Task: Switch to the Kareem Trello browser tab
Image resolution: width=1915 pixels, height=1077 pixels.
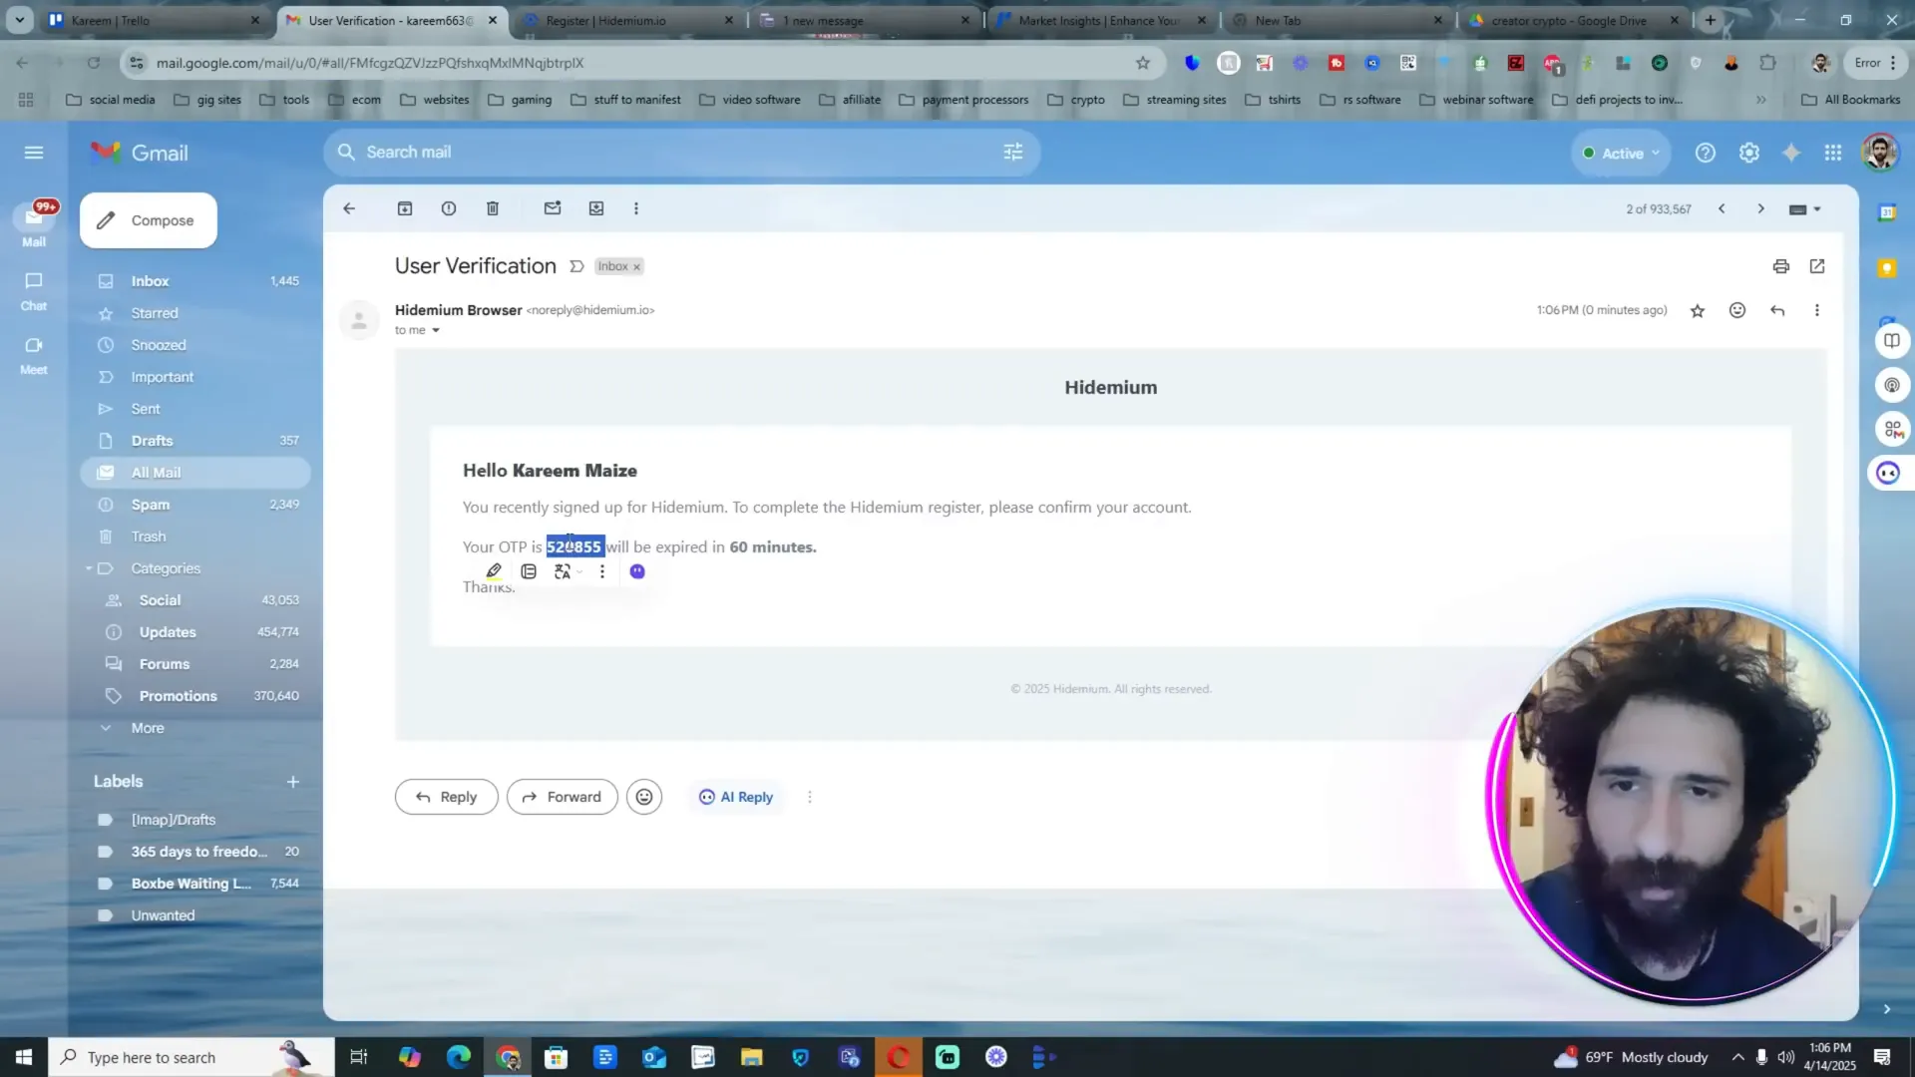Action: pos(150,20)
